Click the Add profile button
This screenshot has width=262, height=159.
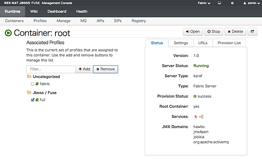[84, 69]
